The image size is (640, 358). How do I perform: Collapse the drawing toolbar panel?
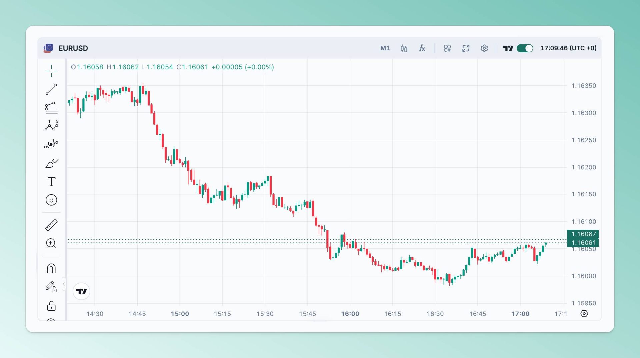64,284
